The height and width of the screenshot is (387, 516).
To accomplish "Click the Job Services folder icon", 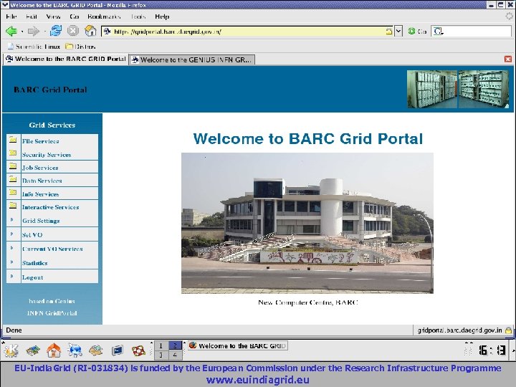I will [x=13, y=166].
